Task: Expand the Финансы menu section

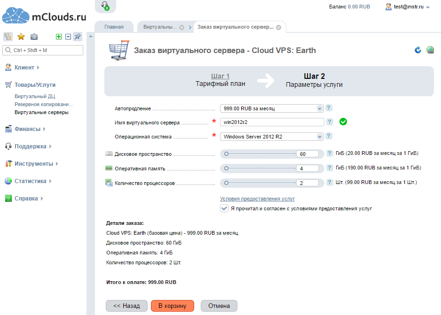Action: point(25,129)
